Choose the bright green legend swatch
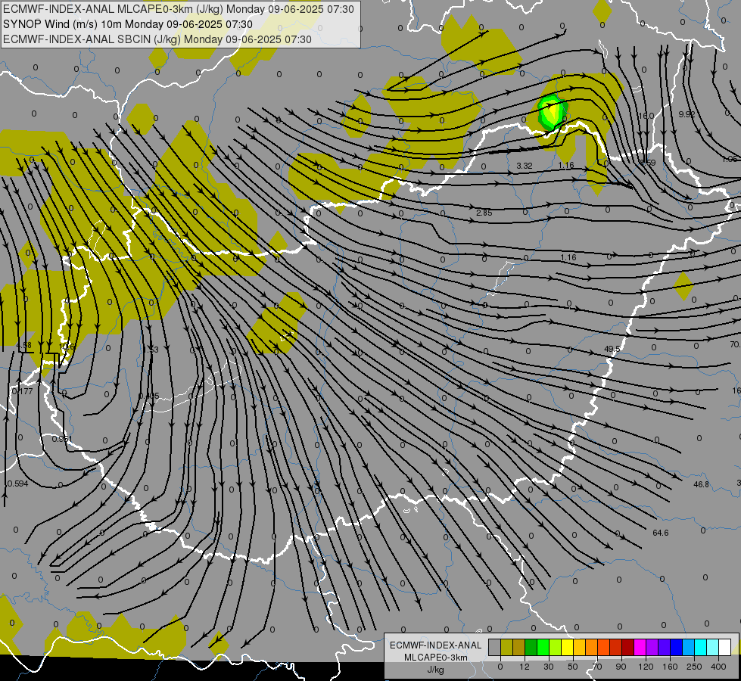741x681 pixels. (543, 647)
